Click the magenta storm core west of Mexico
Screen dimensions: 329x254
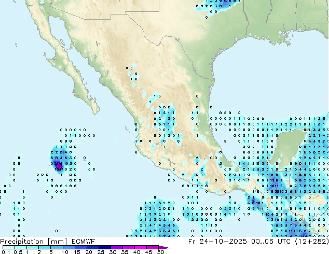point(59,166)
